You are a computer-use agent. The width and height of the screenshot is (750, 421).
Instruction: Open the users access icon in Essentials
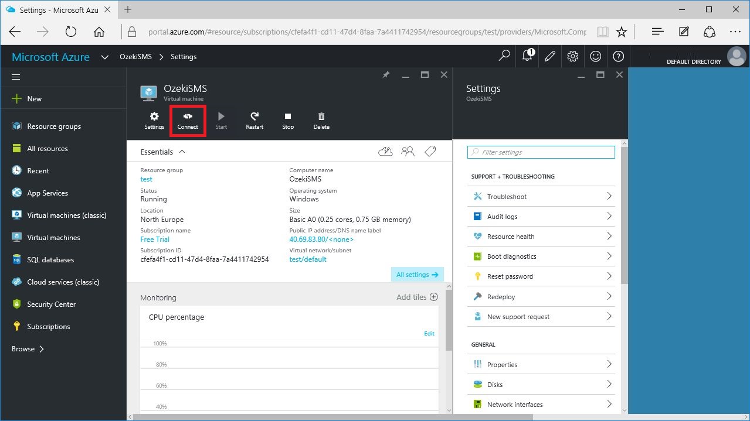point(408,152)
